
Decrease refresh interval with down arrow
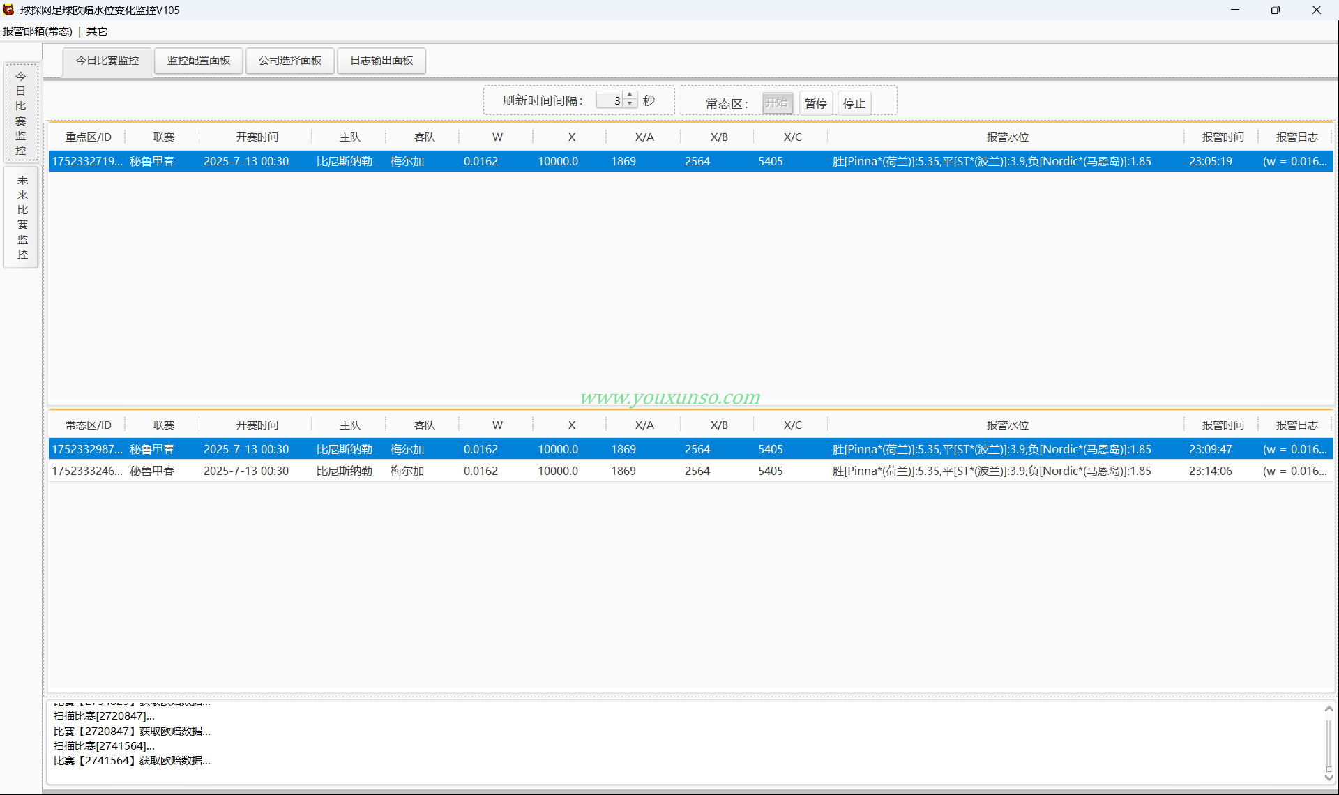click(x=630, y=104)
